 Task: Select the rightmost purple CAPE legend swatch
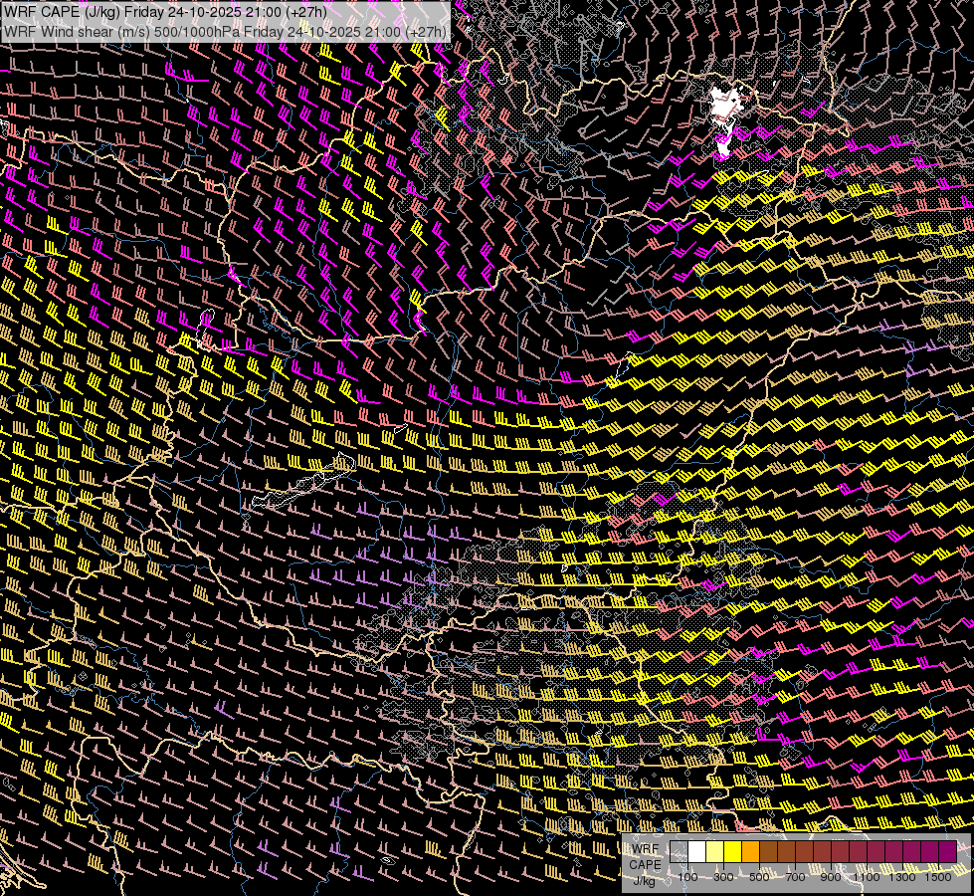948,852
